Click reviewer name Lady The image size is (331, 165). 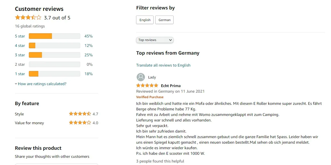click(152, 77)
